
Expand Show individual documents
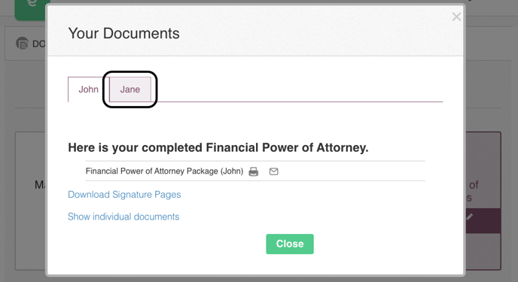tap(123, 217)
